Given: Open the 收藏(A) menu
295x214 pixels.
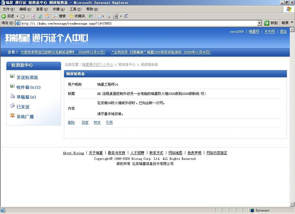Looking at the screenshot, I should (x=59, y=9).
